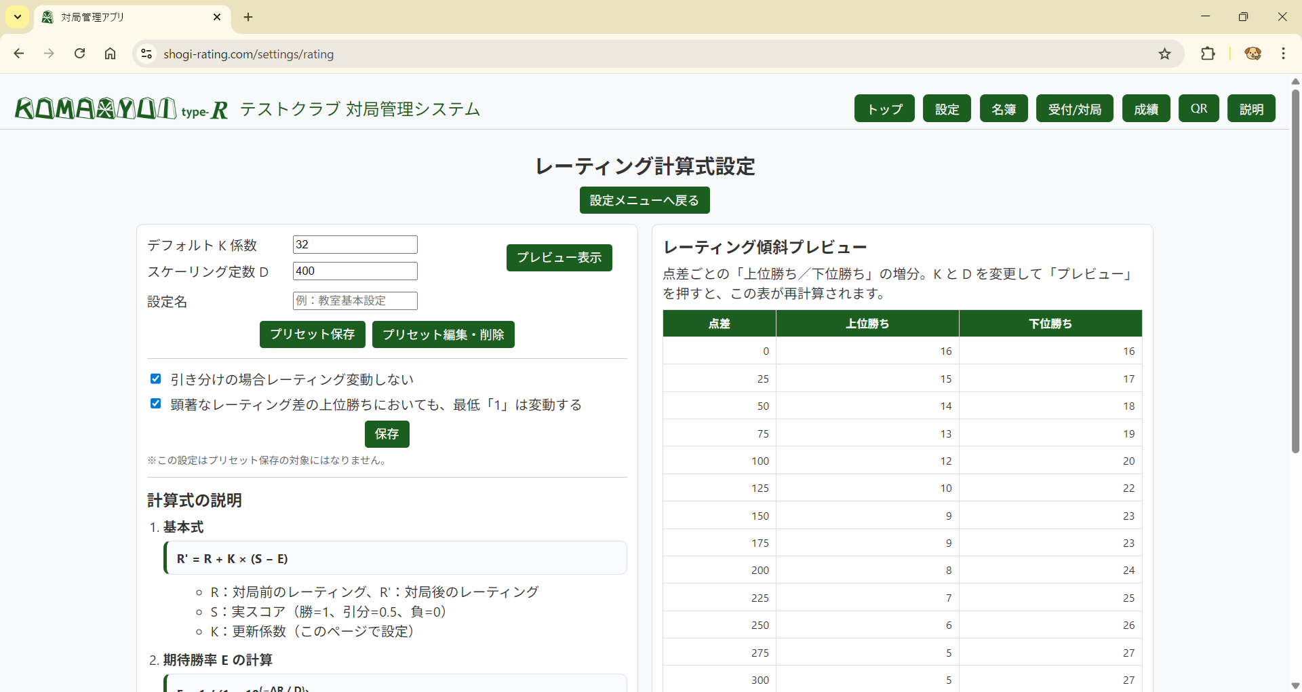Click the プリセット保存 button
Screen dimensions: 1302x692
(312, 334)
